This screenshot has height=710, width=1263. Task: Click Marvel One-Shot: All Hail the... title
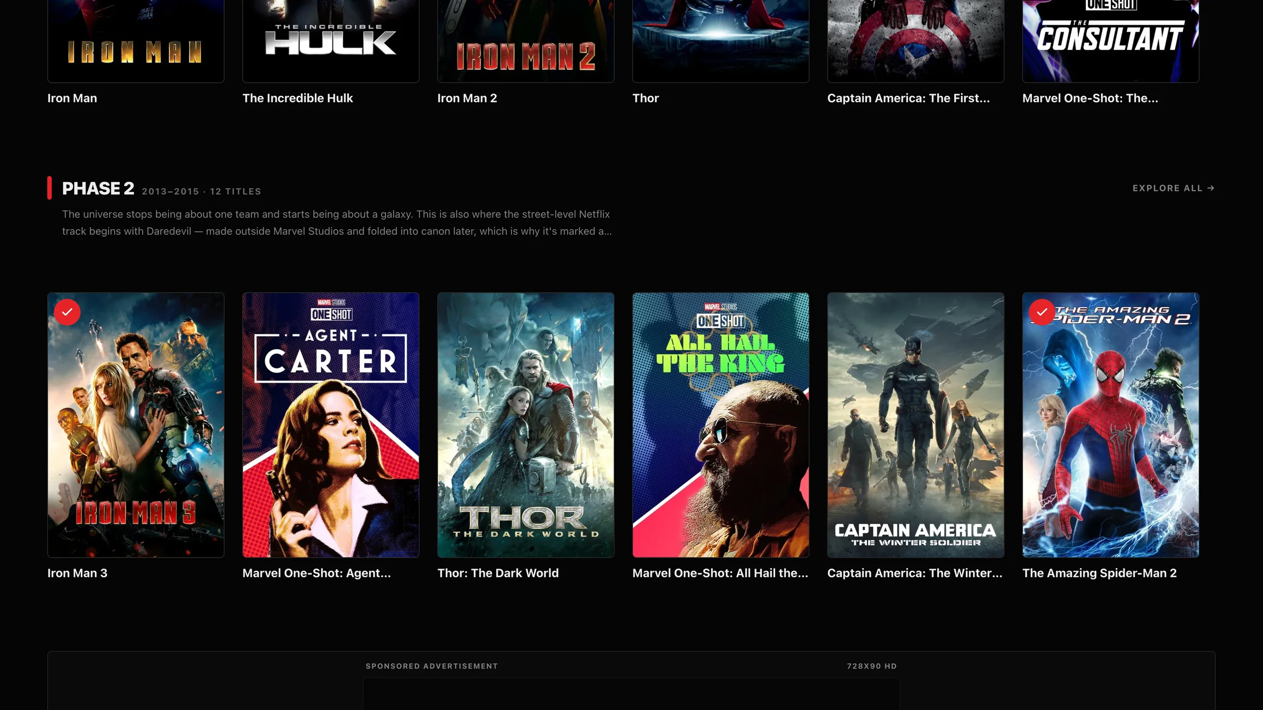[x=720, y=573]
